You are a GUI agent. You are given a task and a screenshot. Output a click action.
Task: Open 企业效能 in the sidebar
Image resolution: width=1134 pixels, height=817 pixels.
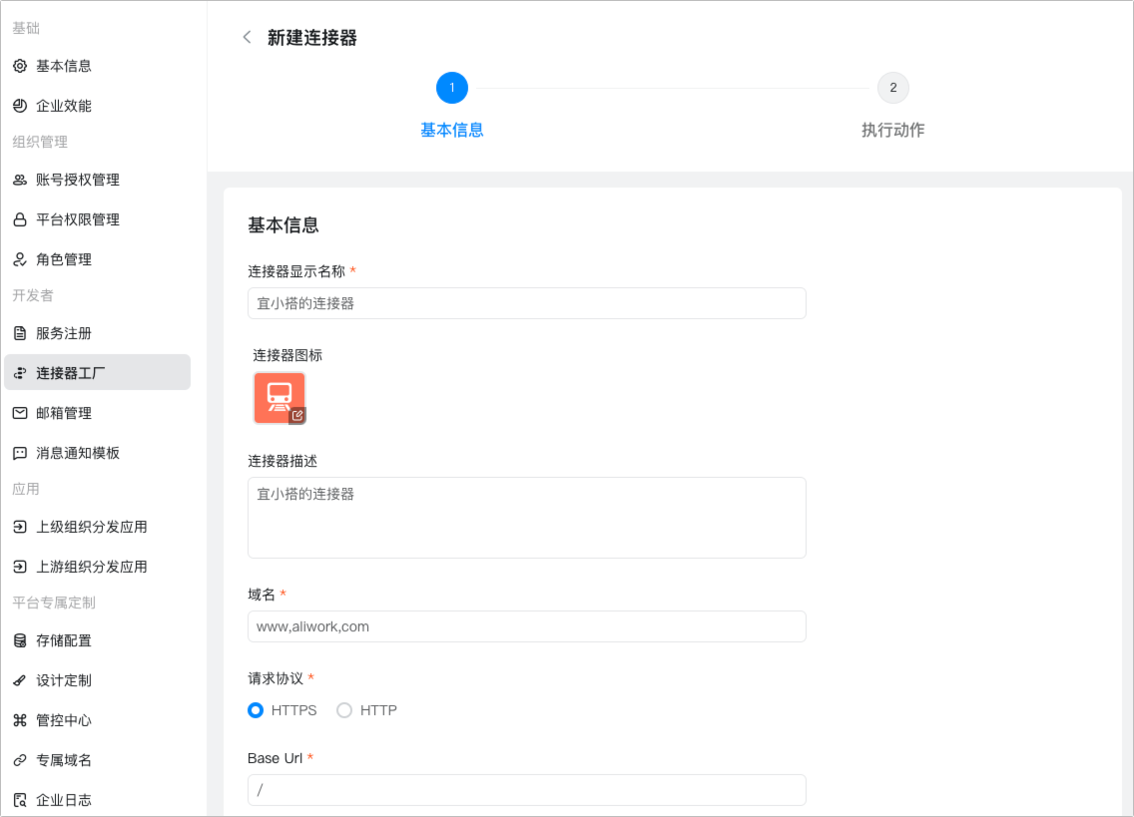98,106
